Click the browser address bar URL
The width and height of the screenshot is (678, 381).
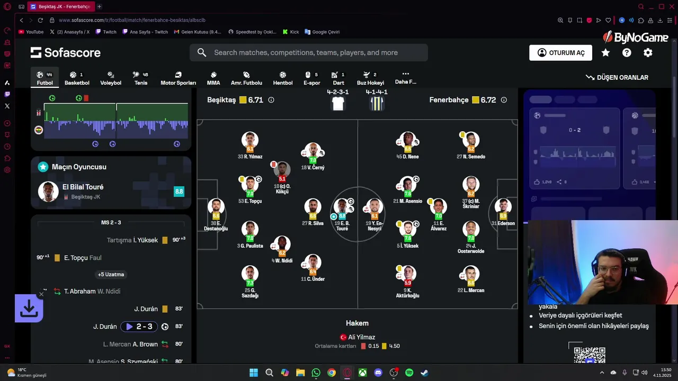[132, 20]
